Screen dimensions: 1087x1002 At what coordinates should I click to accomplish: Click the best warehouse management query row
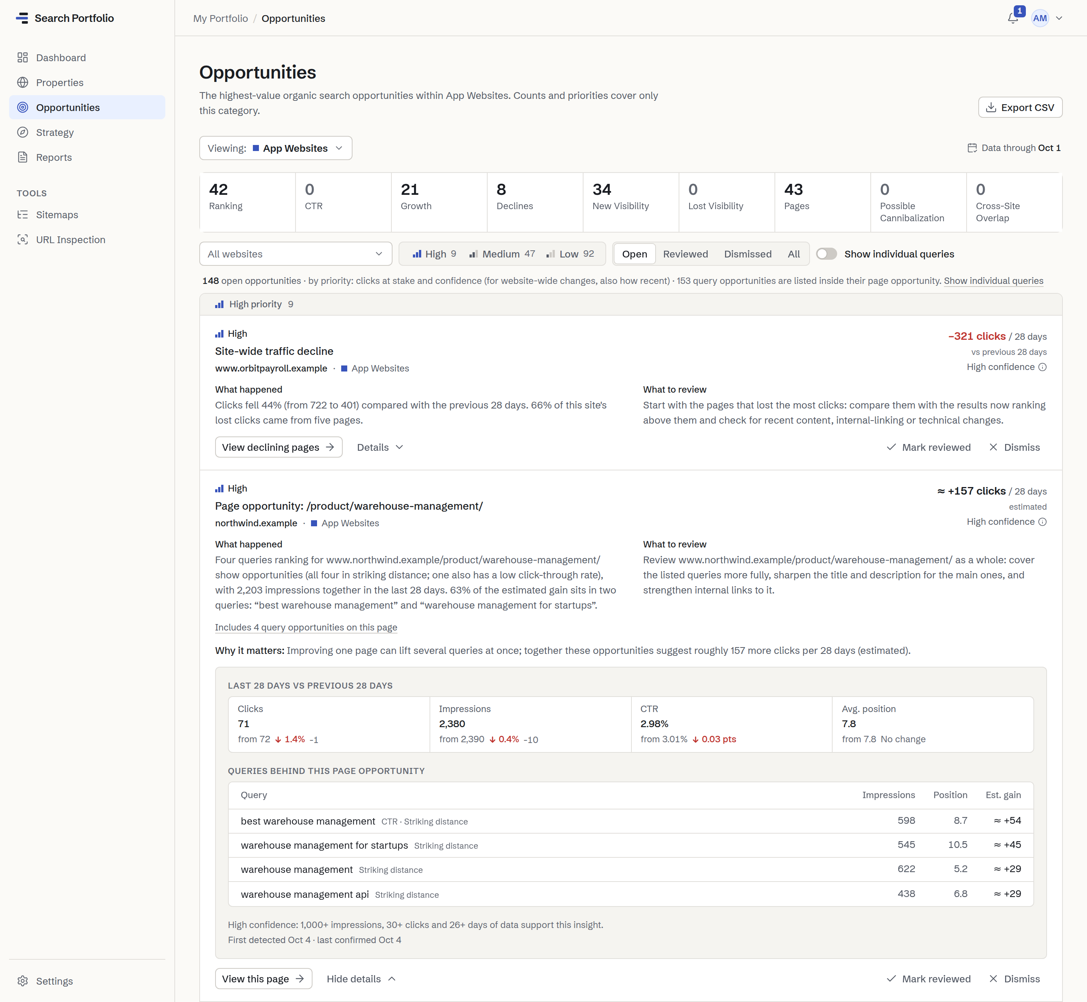point(631,821)
